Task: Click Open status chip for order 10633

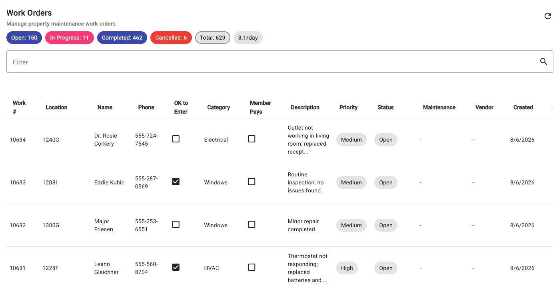Action: (386, 182)
